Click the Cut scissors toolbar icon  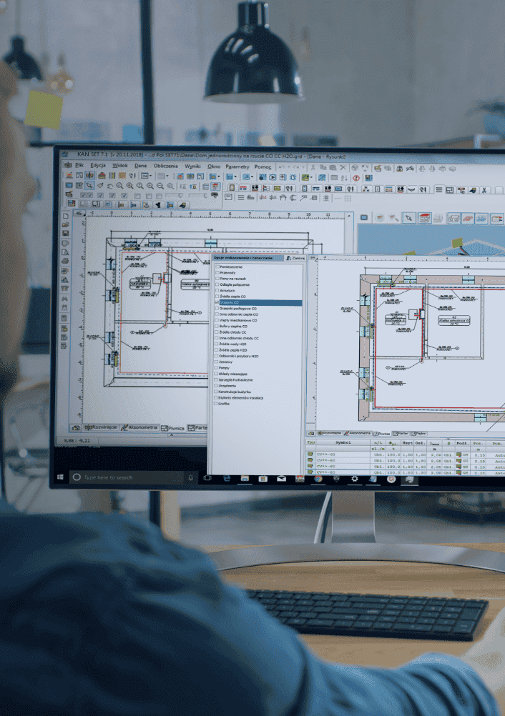(313, 166)
